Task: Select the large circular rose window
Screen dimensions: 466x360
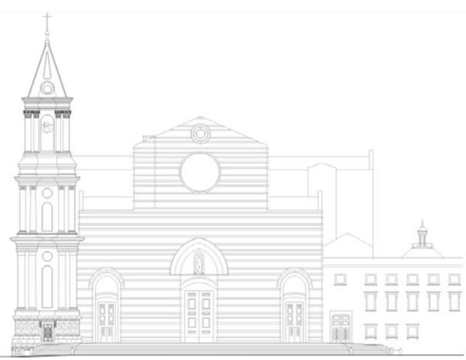Action: (x=200, y=173)
